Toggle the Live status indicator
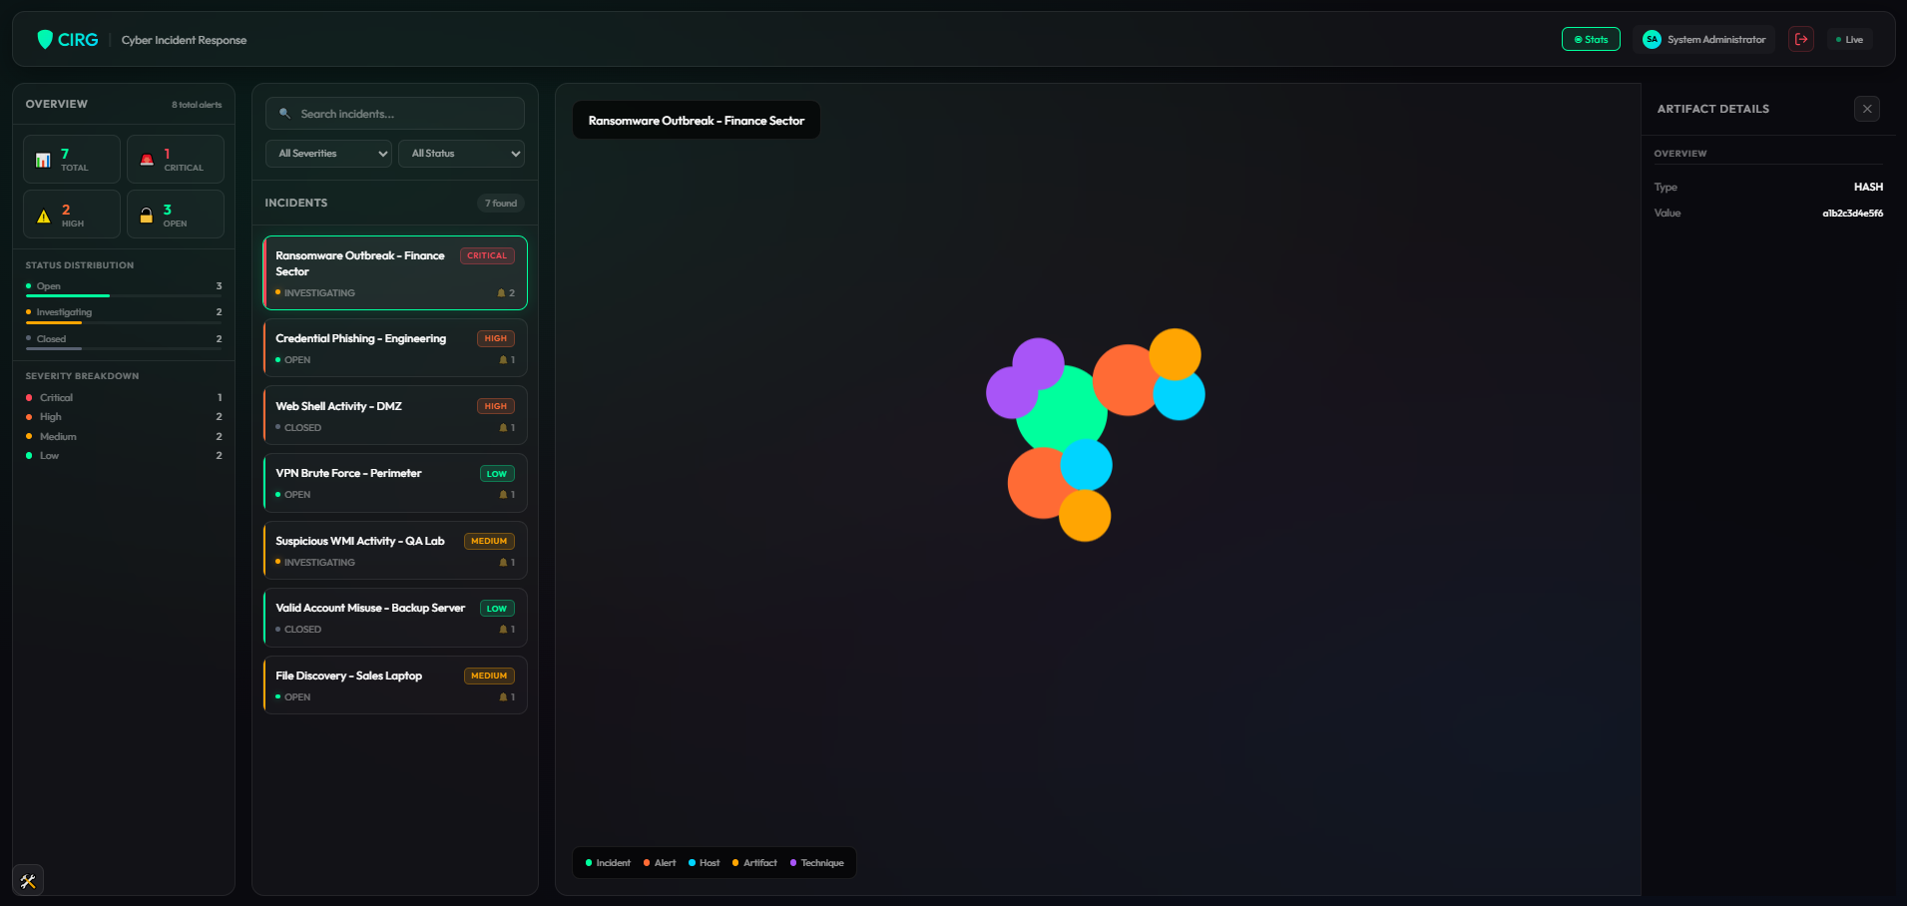1907x906 pixels. (1849, 39)
